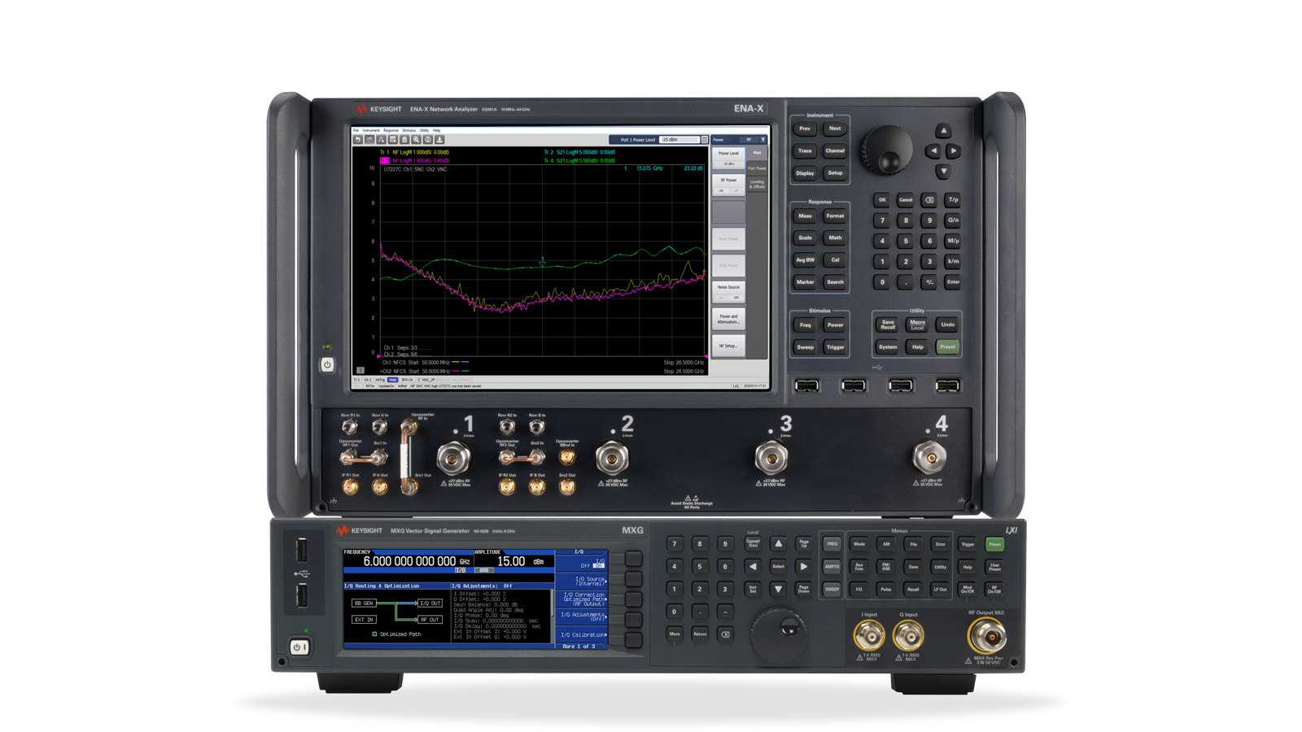1302x732 pixels.
Task: Click the magenta Tr 3 trace legend
Action: [385, 161]
